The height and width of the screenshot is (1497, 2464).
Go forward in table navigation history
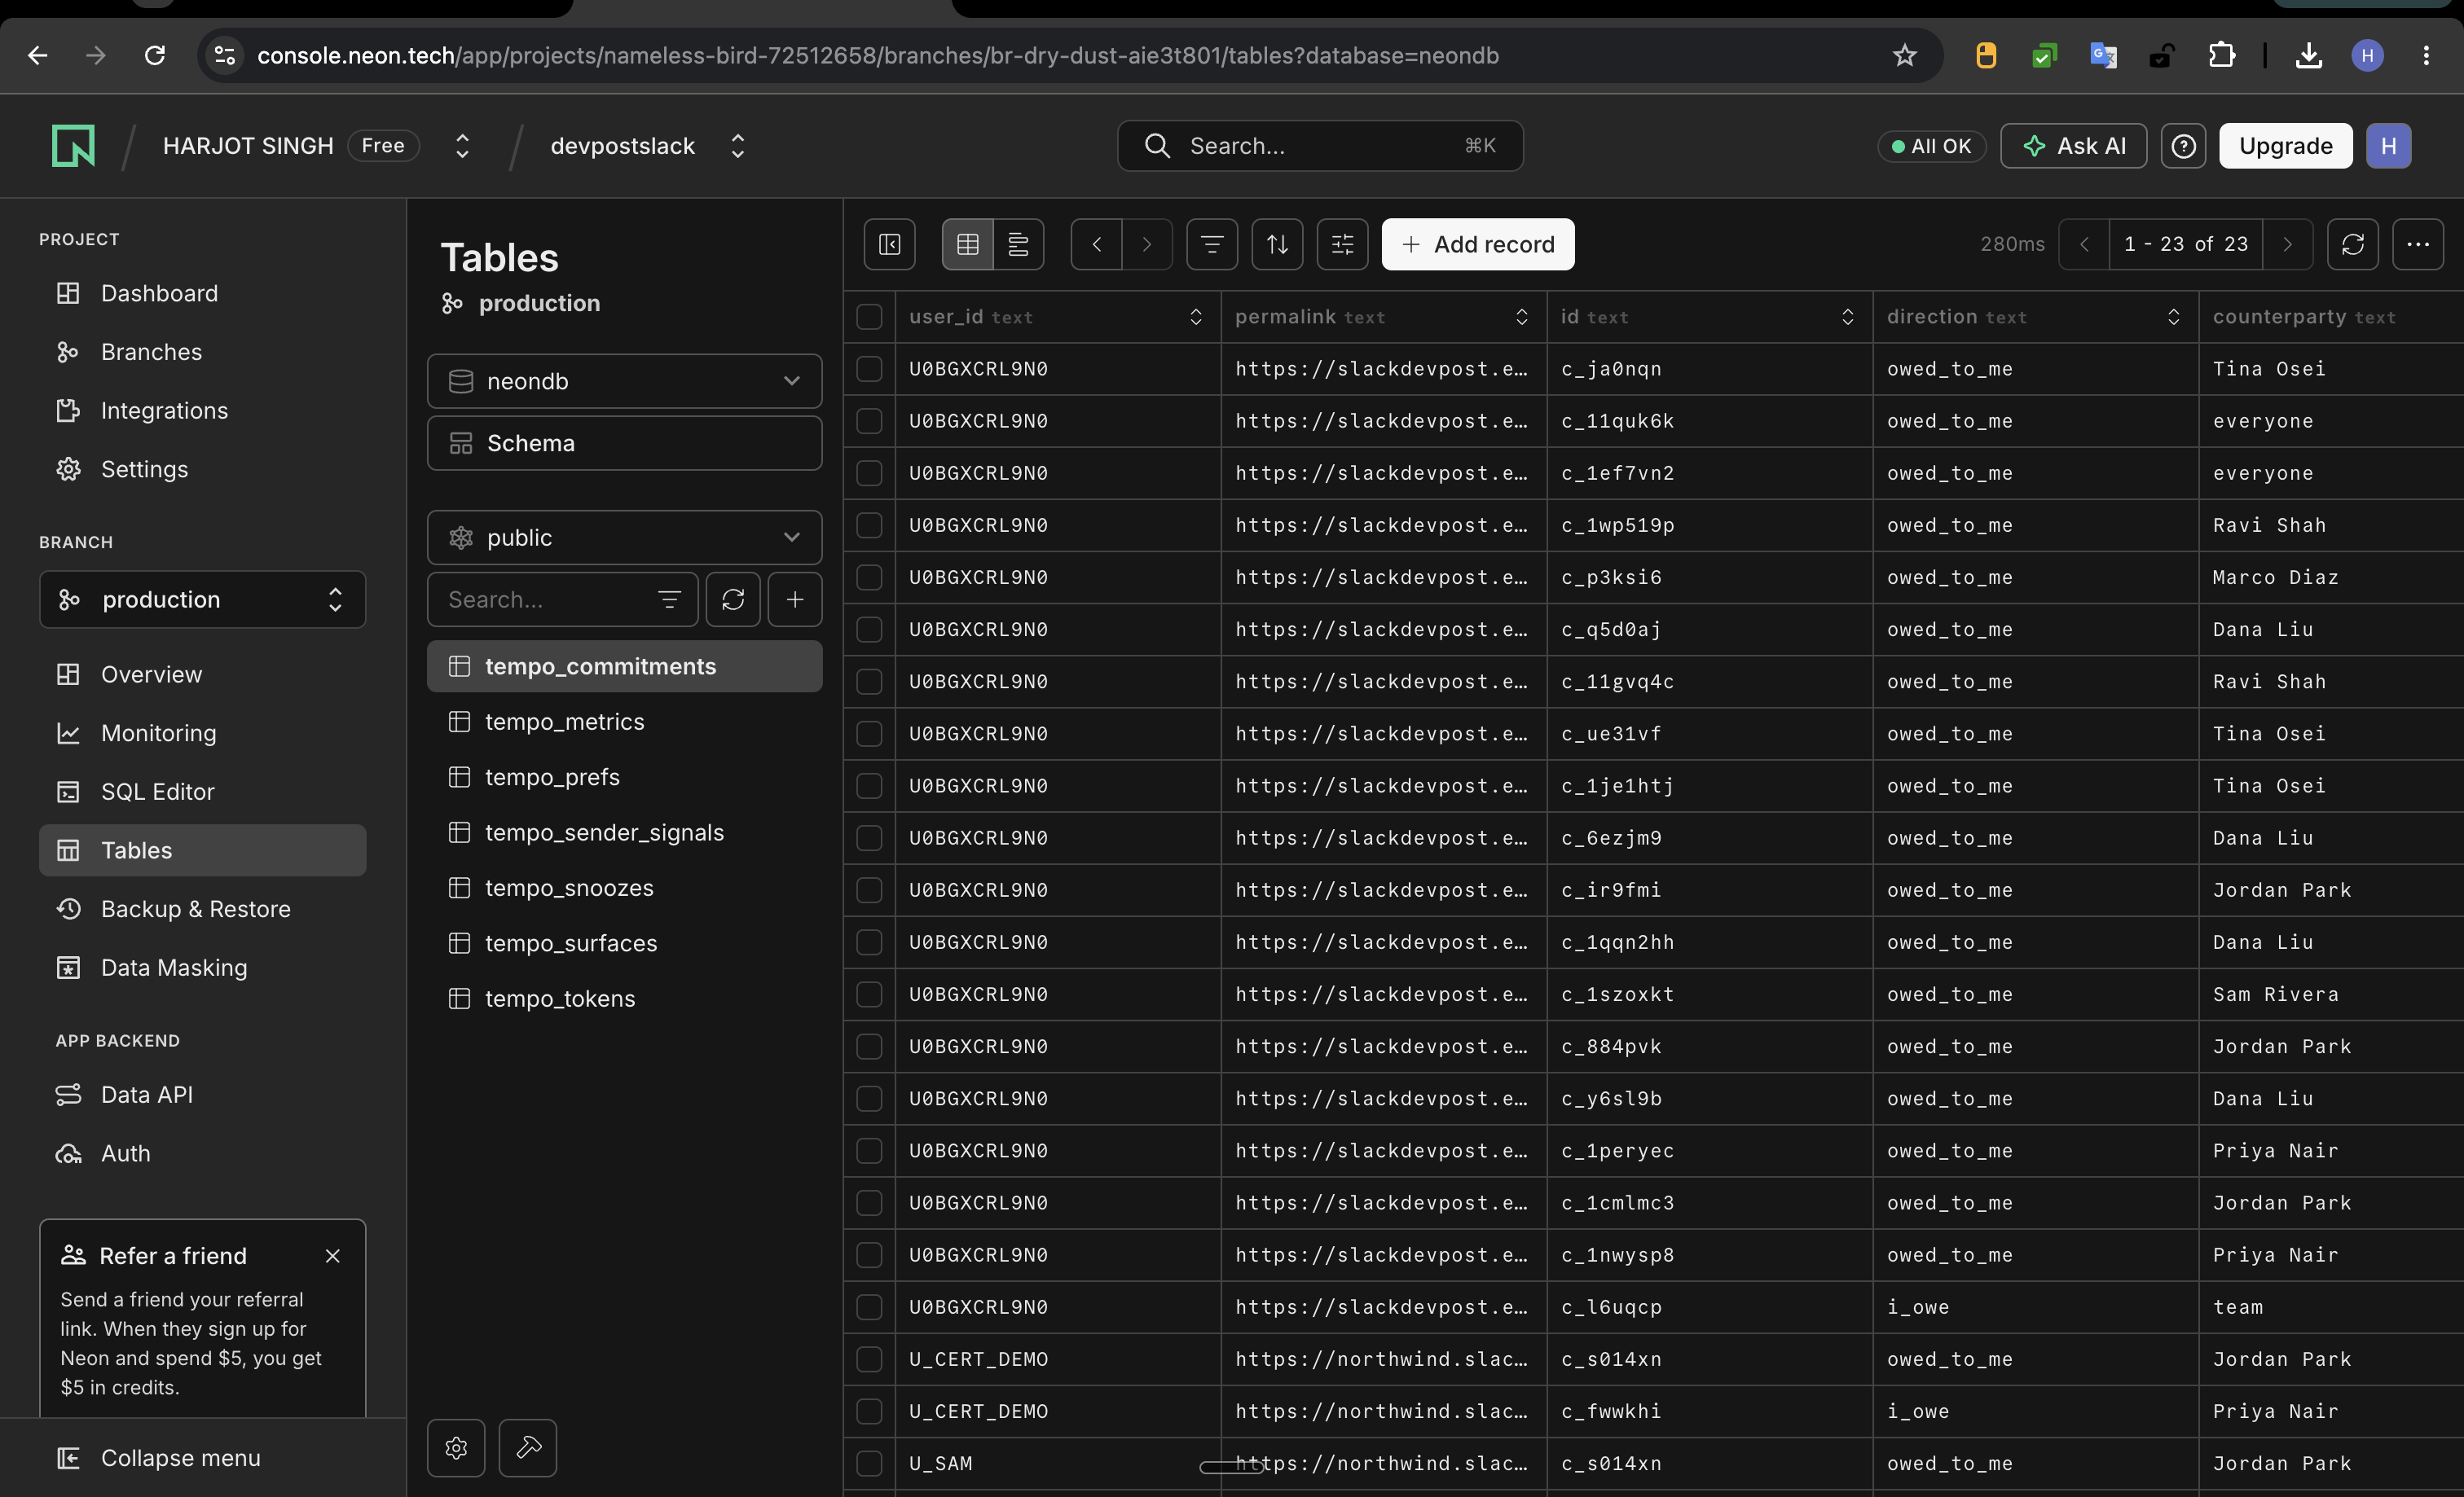[1147, 244]
